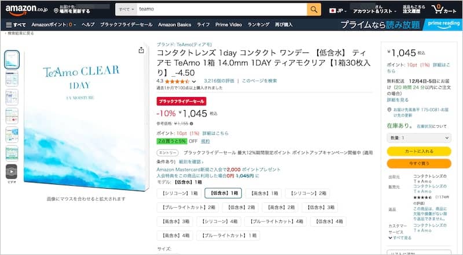Viewport: 463px width, 255px height.
Task: Select the 【高含水】2箱 option
Action: click(280, 207)
